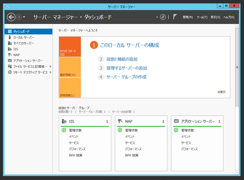The height and width of the screenshot is (180, 244).
Task: Click the forward navigation arrow
Action: 19,17
